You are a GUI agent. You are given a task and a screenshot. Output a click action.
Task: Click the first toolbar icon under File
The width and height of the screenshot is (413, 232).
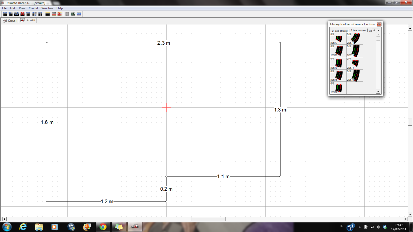coord(4,14)
